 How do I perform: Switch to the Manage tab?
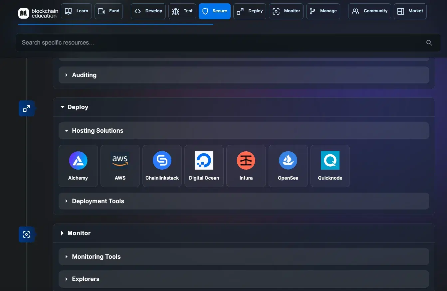click(323, 11)
